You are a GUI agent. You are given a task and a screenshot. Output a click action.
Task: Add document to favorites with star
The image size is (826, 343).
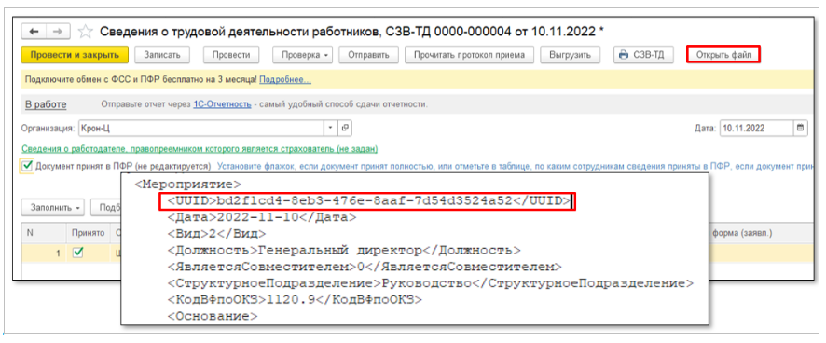coord(85,32)
